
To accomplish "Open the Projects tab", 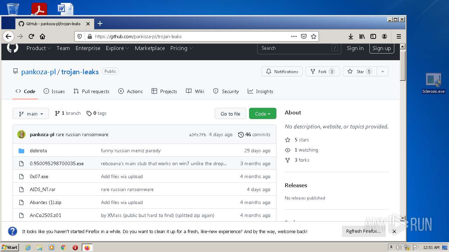I will pos(164,91).
